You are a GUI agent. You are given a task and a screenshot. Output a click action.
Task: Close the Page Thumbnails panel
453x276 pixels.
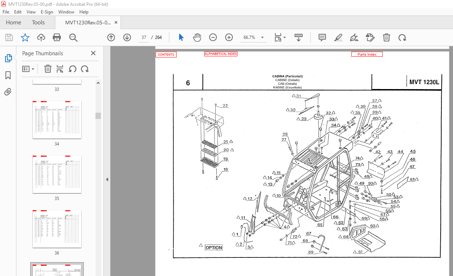(93, 53)
